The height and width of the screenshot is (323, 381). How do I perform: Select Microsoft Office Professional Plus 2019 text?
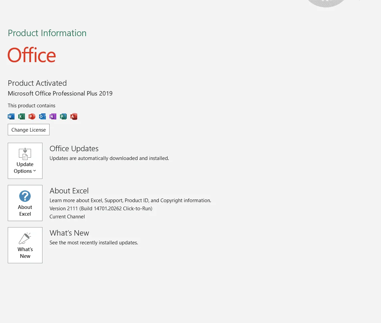[x=60, y=93]
